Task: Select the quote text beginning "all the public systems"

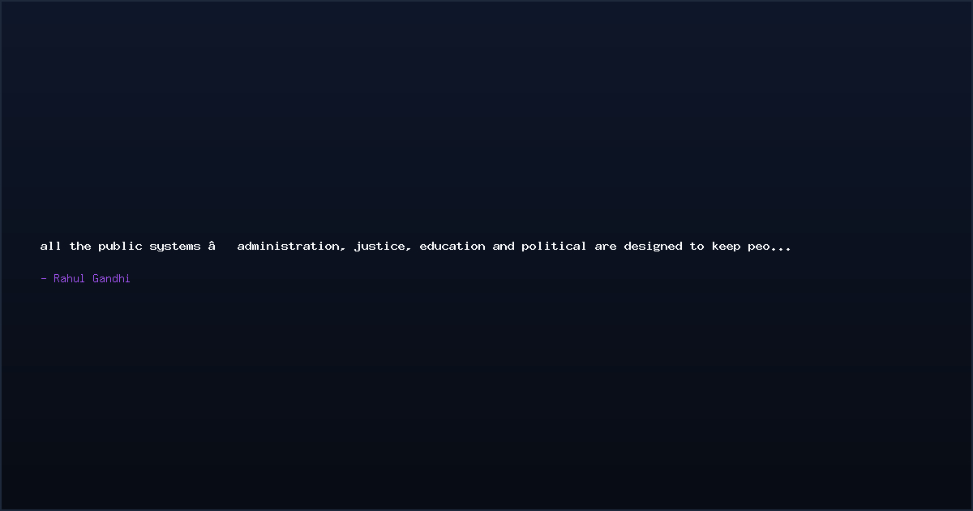Action: [x=415, y=247]
